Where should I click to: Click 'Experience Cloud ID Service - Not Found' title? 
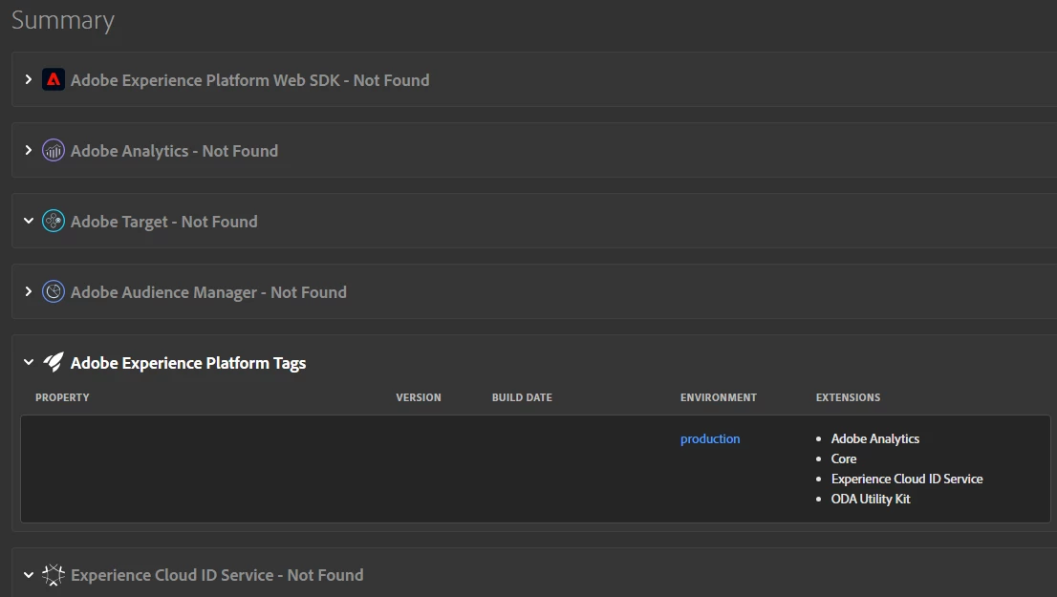(x=217, y=575)
